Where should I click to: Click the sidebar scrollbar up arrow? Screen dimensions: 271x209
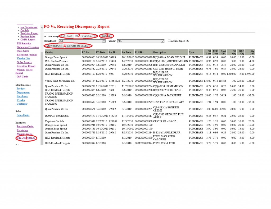tap(42, 27)
